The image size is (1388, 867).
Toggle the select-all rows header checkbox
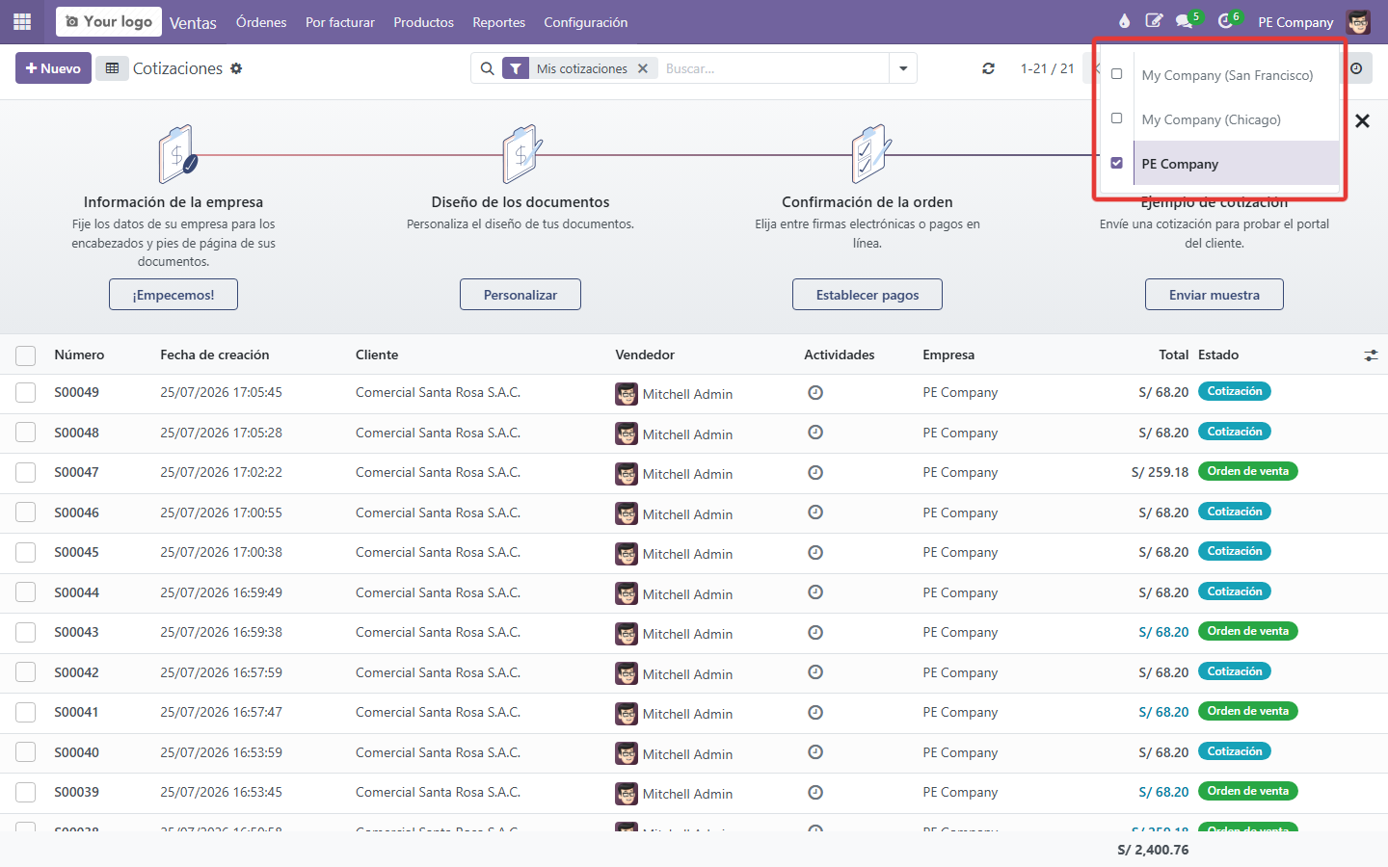click(26, 355)
